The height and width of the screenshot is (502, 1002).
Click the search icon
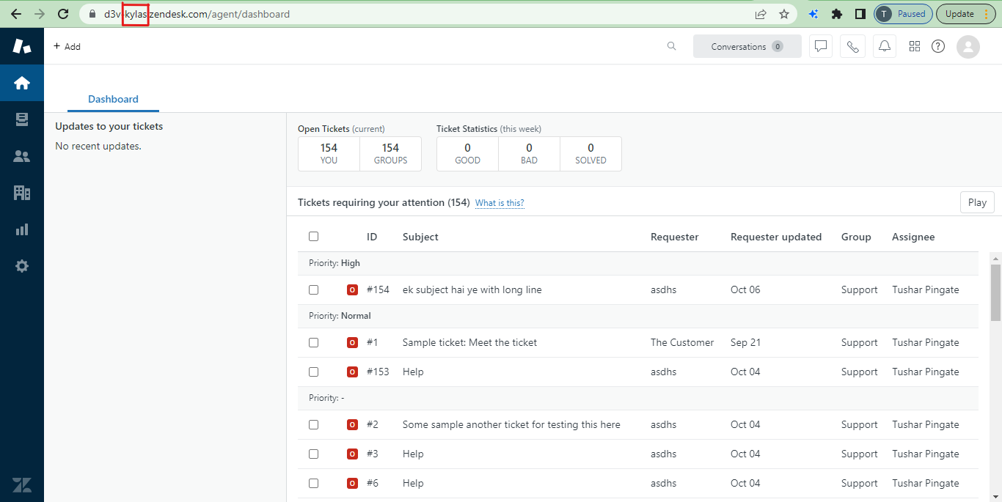point(671,45)
